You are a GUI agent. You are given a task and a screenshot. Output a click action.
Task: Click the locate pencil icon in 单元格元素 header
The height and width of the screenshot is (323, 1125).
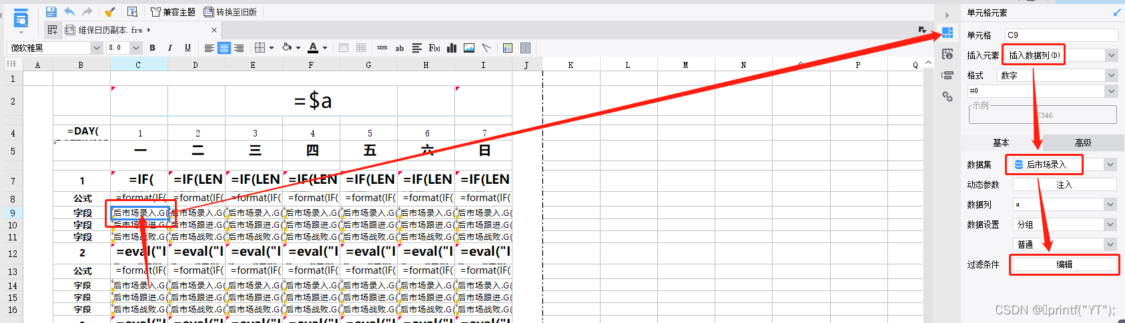pos(1118,12)
